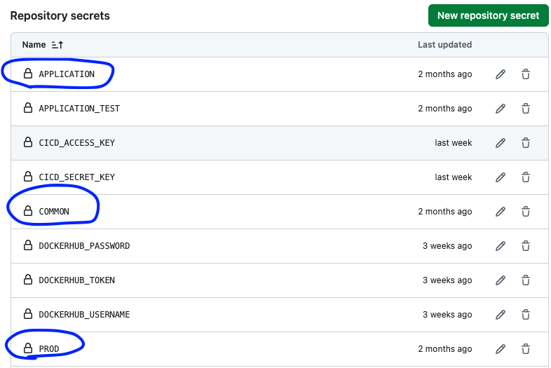Delete the DOCKERHUB_TOKEN secret
Viewport: 551px width, 368px height.
tap(526, 280)
